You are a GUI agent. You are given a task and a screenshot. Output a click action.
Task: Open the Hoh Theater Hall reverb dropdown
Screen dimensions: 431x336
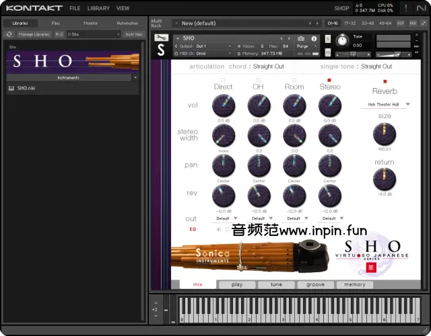(x=385, y=104)
